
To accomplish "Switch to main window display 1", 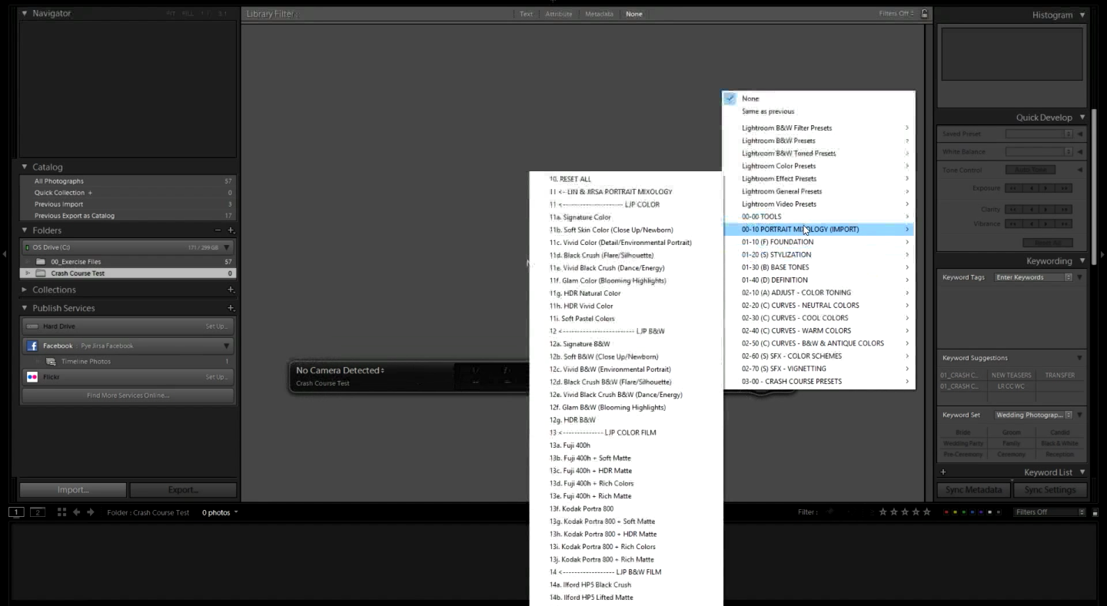I will pos(16,512).
